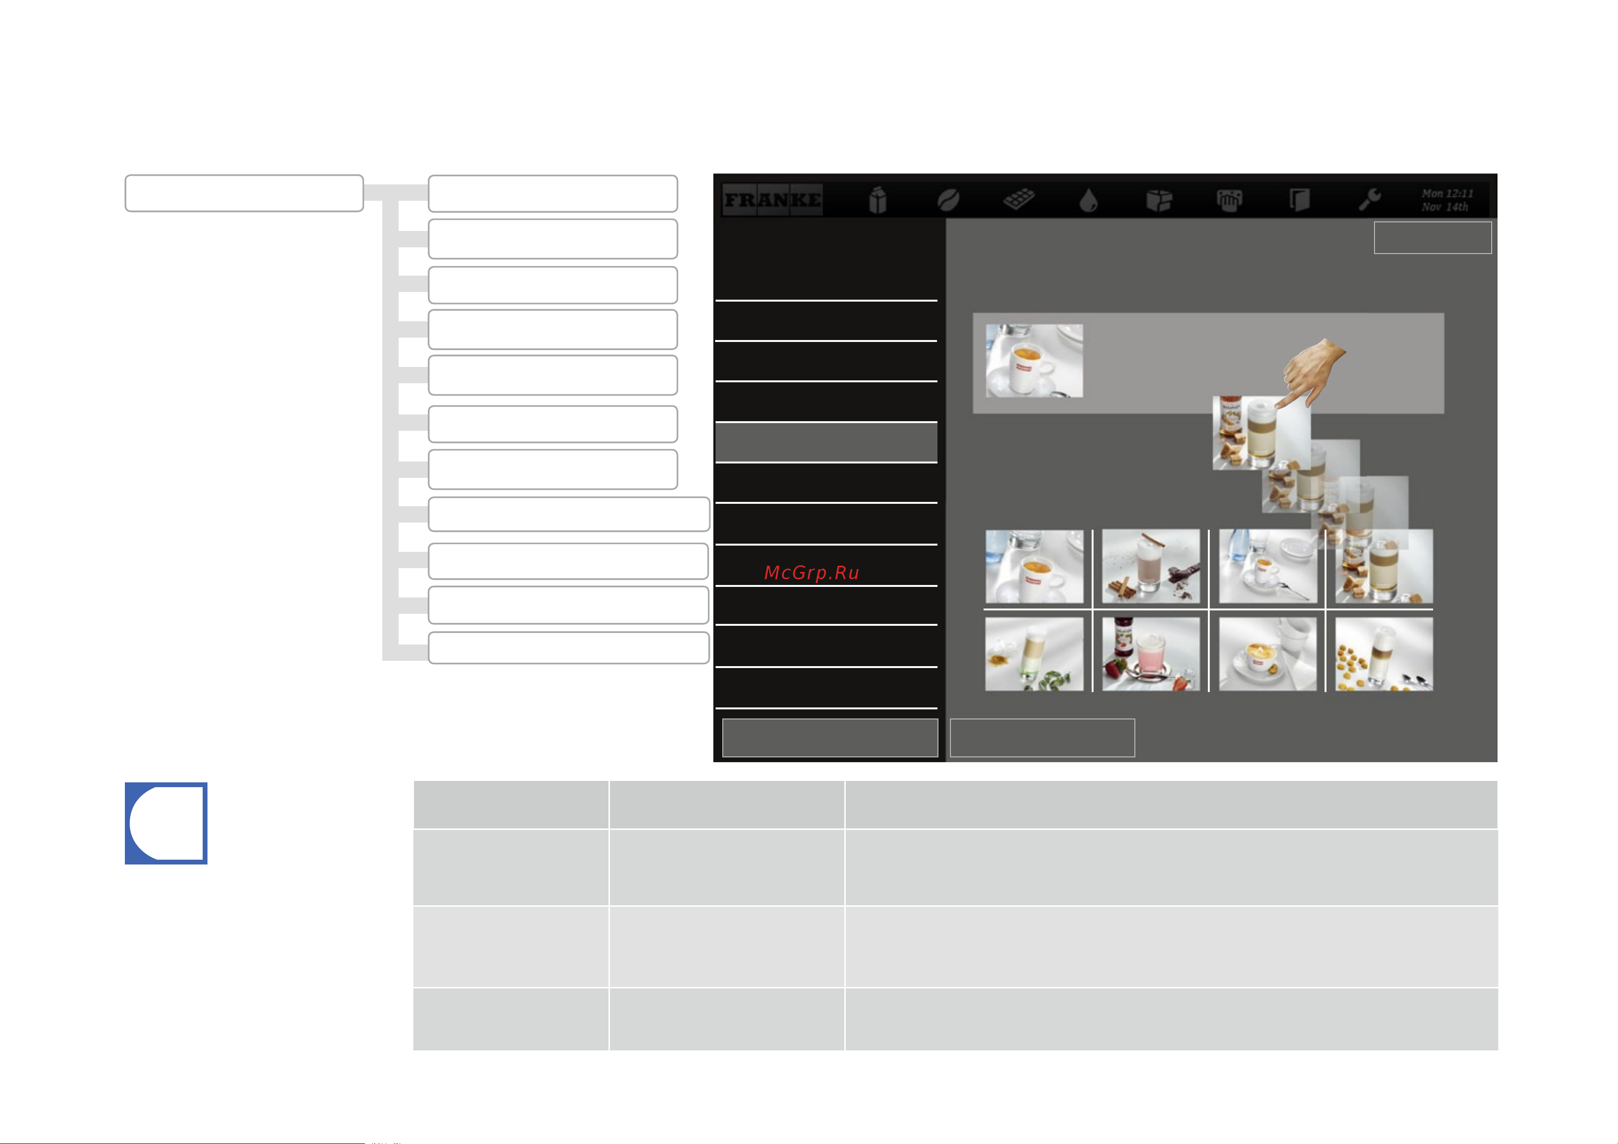Choose chocolate drink with cinnamon thumbnail
1618x1144 pixels.
(1151, 566)
